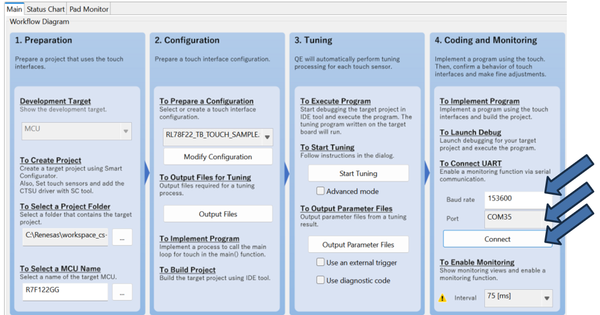The height and width of the screenshot is (315, 600).
Task: Click browse button next to MCU name field
Action: point(122,292)
